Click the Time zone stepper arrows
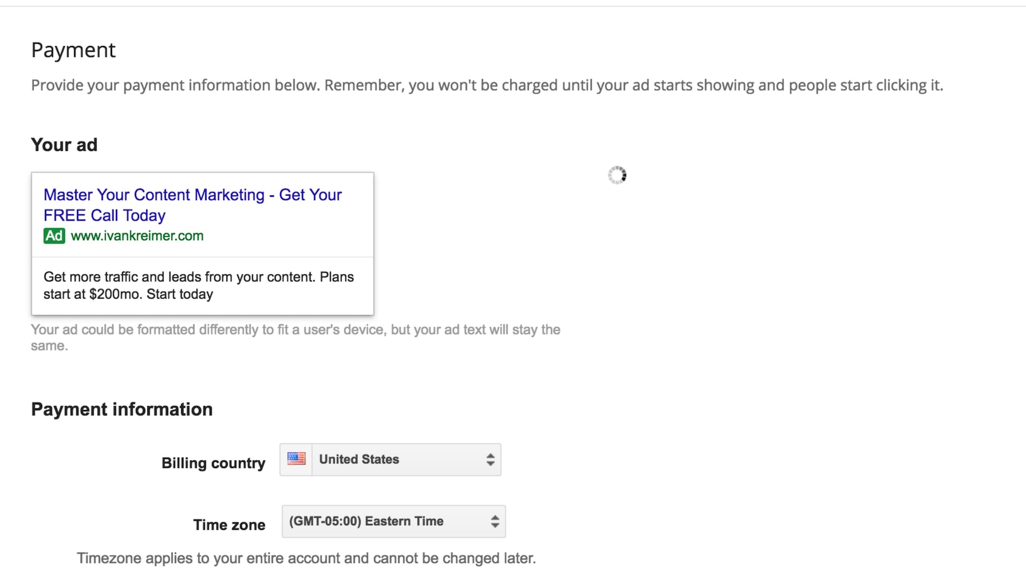 (x=495, y=521)
